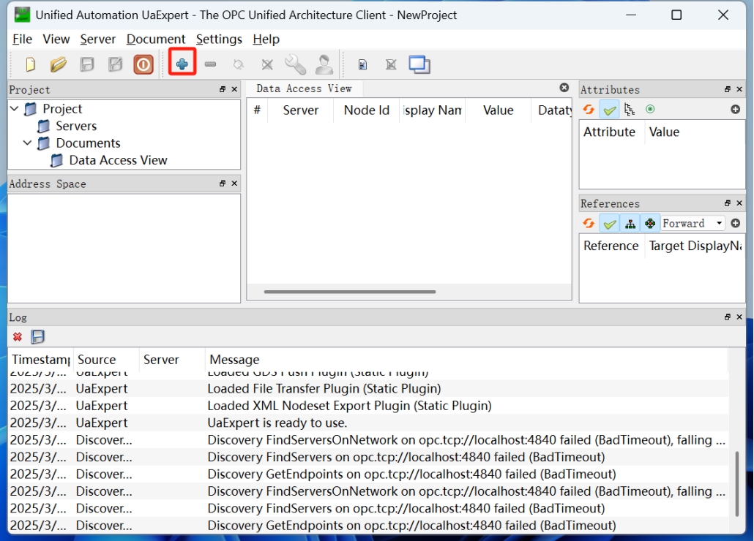Open the File menu
The height and width of the screenshot is (541, 754).
point(22,39)
